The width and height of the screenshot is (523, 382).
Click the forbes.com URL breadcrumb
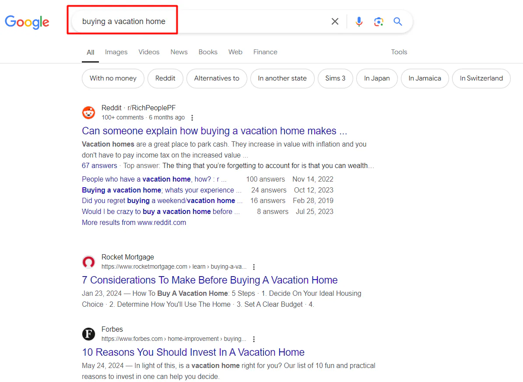(174, 339)
